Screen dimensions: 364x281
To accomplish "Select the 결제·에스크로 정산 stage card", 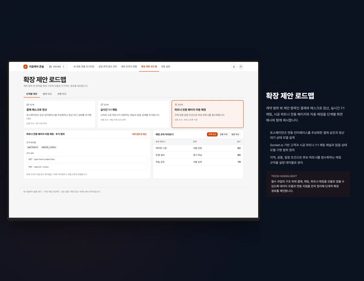I will coord(59,114).
